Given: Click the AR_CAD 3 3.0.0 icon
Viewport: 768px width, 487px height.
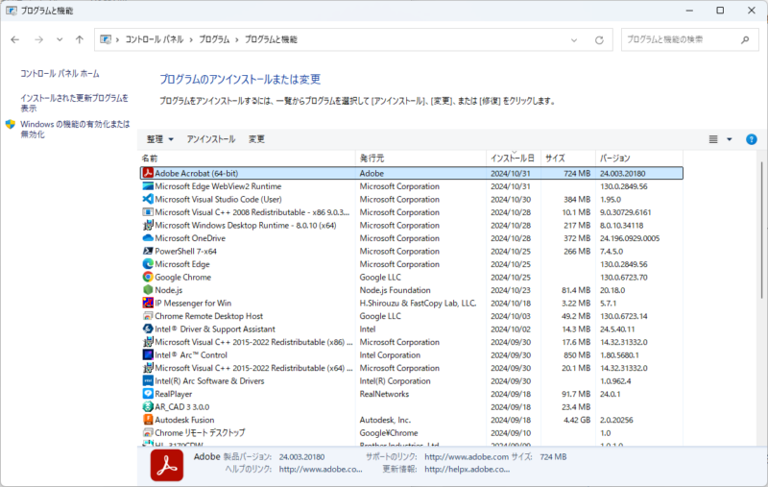Looking at the screenshot, I should pyautogui.click(x=148, y=406).
